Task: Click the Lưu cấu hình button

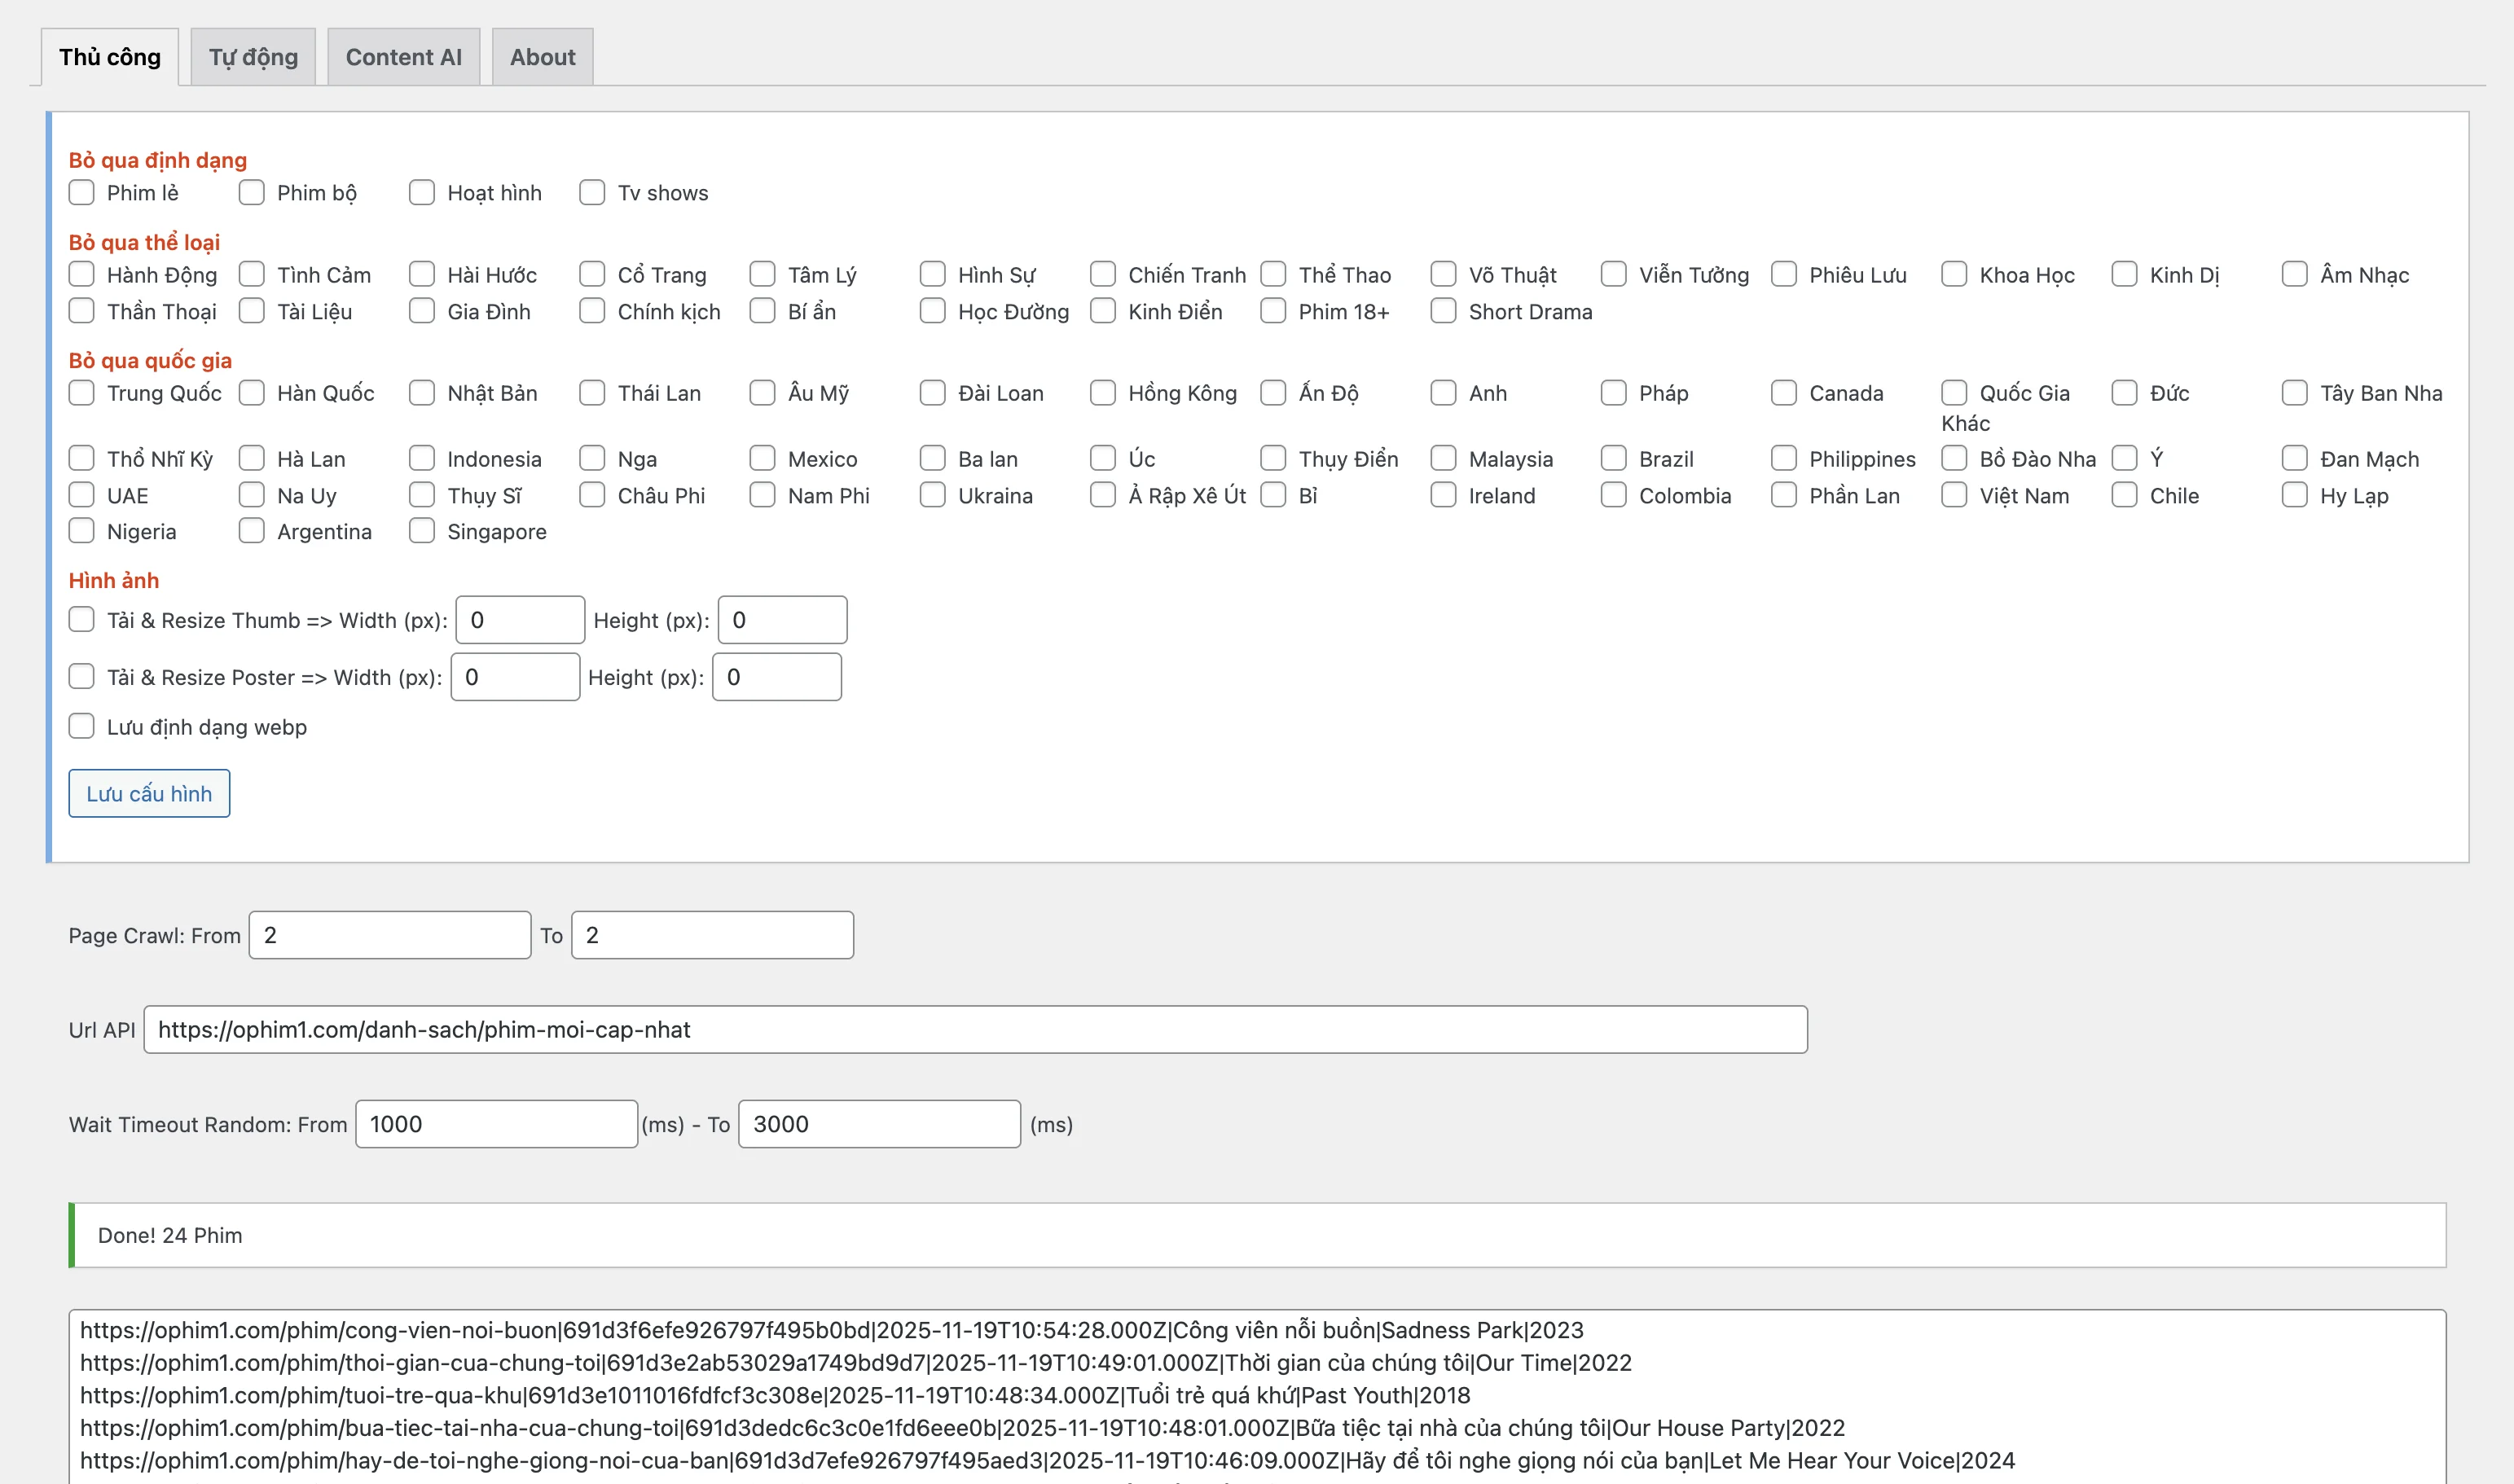Action: 148,793
